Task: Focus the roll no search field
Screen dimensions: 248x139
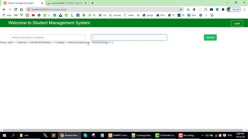Action: (47, 37)
